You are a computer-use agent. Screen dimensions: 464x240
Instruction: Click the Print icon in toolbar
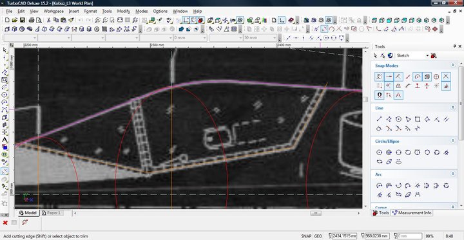coord(32,20)
